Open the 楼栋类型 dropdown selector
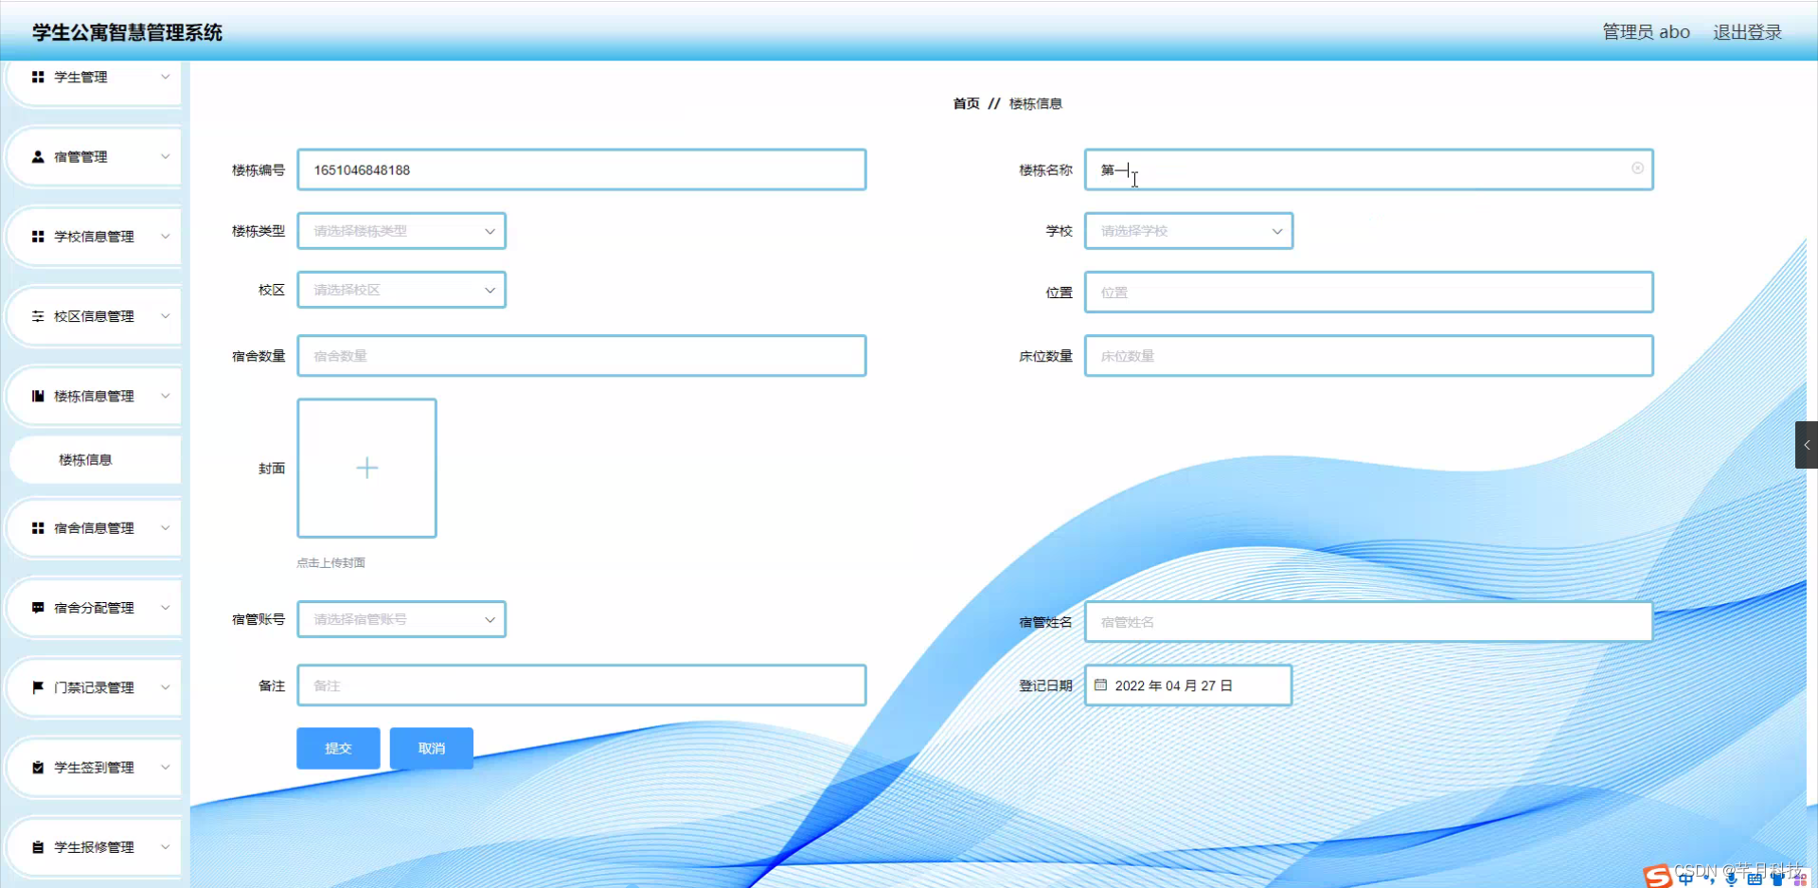This screenshot has height=888, width=1818. coord(401,230)
